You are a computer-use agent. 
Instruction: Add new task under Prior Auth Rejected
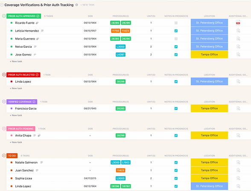tap(16, 88)
